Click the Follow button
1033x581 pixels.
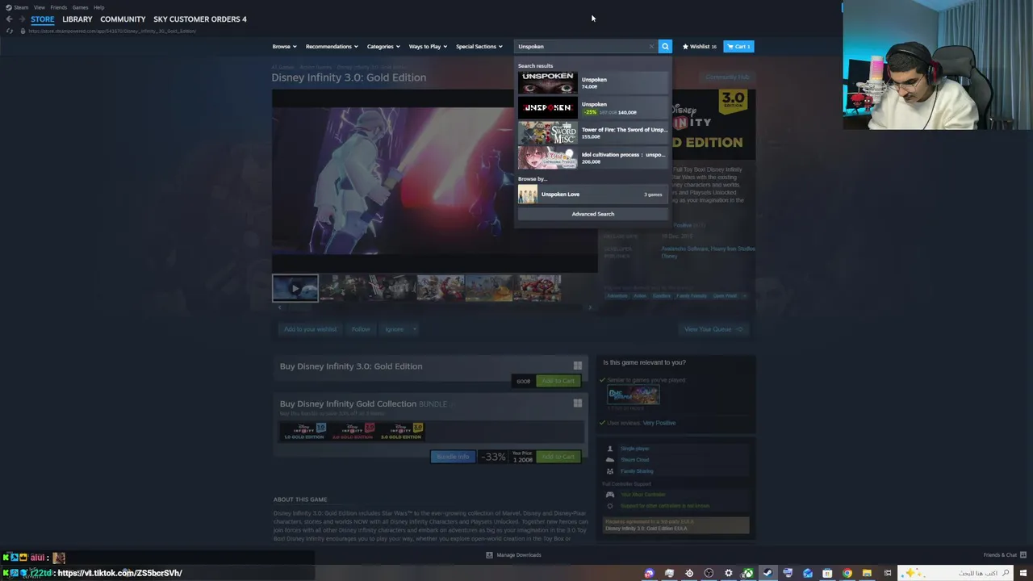[360, 329]
